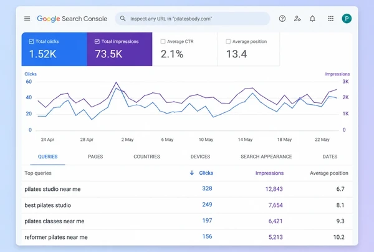Switch to the Search Appearance tab
Viewport: 374px width, 252px height.
(266, 157)
